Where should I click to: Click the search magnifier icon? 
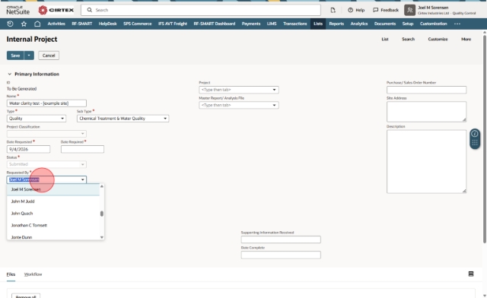(x=90, y=10)
